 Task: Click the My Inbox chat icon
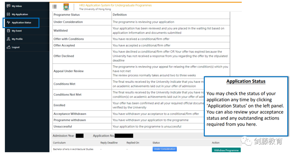point(8,6)
